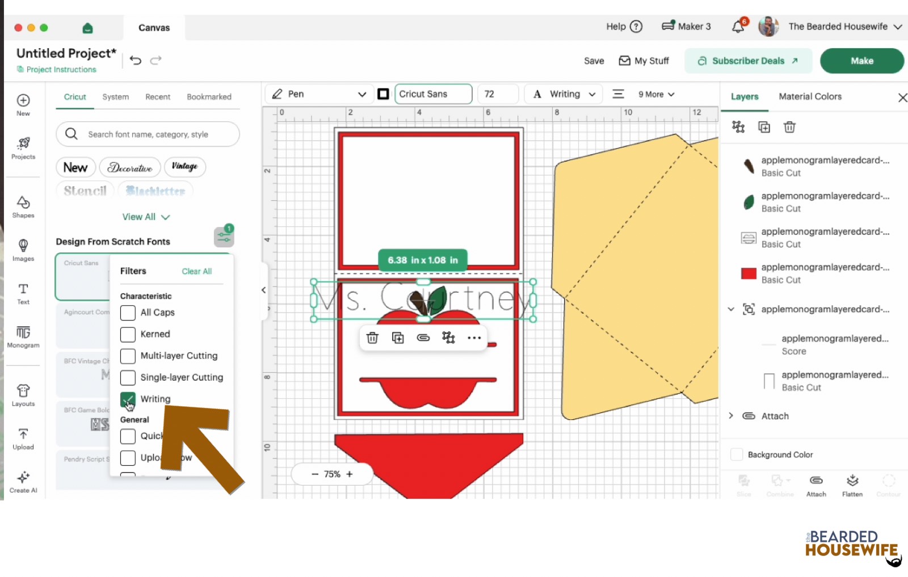Open more options ellipsis in floating toolbar
This screenshot has height=577, width=908.
(x=474, y=338)
